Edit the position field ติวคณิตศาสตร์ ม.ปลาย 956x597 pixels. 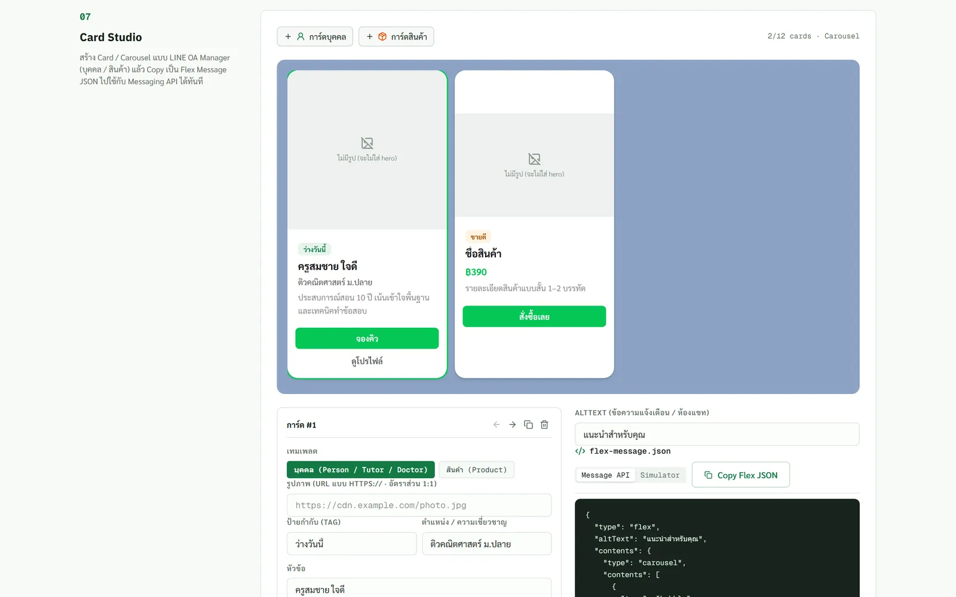pos(486,544)
